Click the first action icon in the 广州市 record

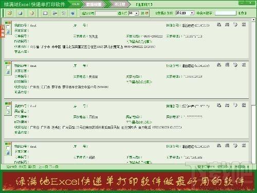tap(219, 105)
